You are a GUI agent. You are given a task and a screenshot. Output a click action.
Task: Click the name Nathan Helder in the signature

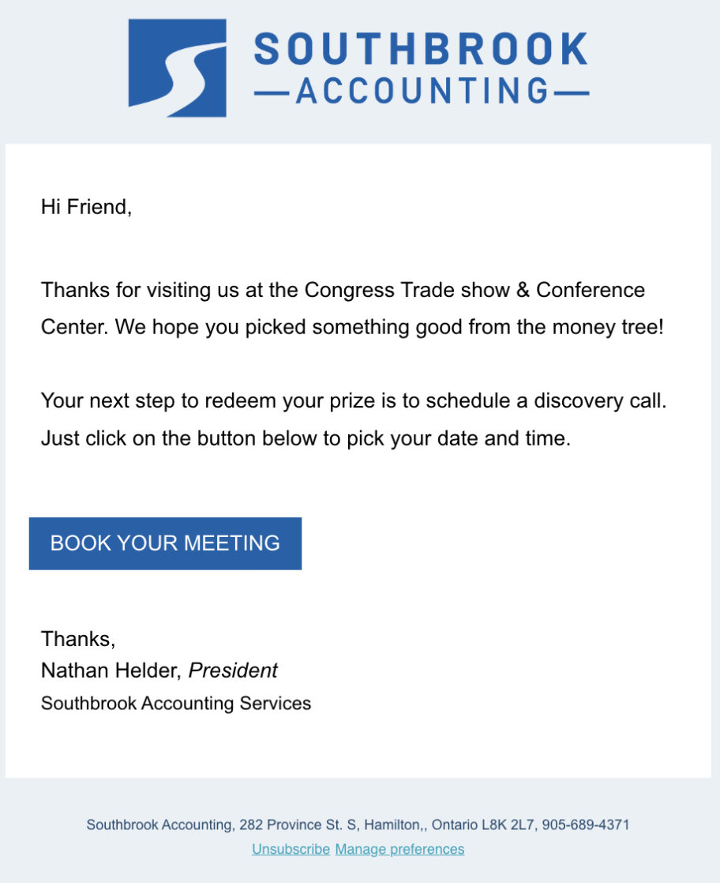[x=111, y=671]
